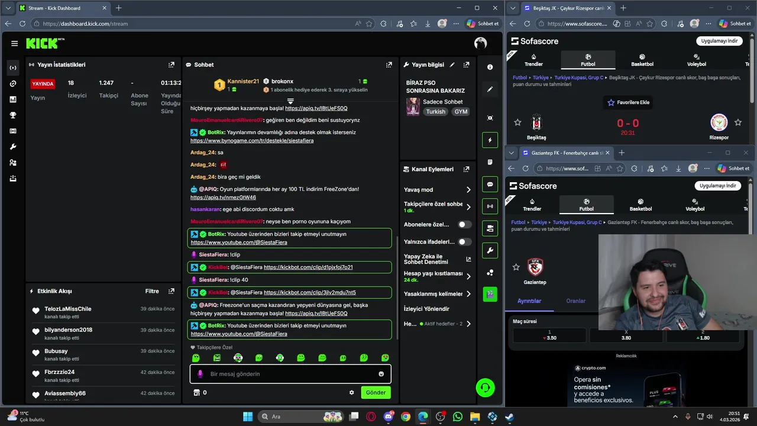Open WhatsApp from taskbar
Screen dimensions: 757x426
[458, 417]
